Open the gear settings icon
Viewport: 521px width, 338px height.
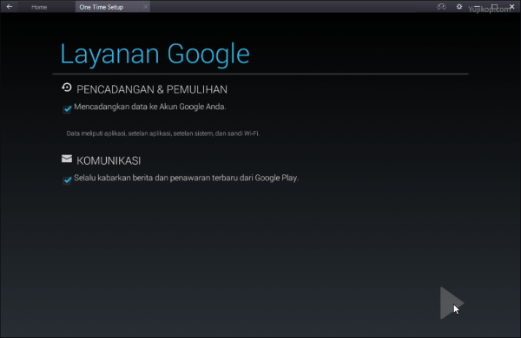click(459, 7)
